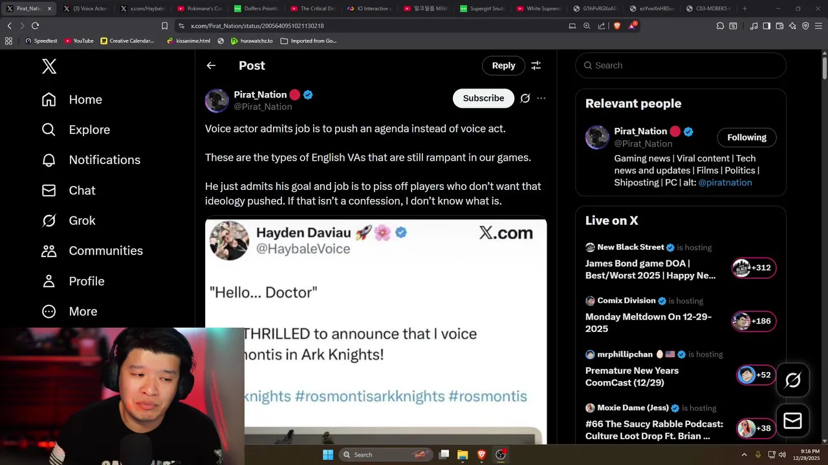Image resolution: width=828 pixels, height=465 pixels.
Task: Open Windows Start menu
Action: [x=328, y=455]
